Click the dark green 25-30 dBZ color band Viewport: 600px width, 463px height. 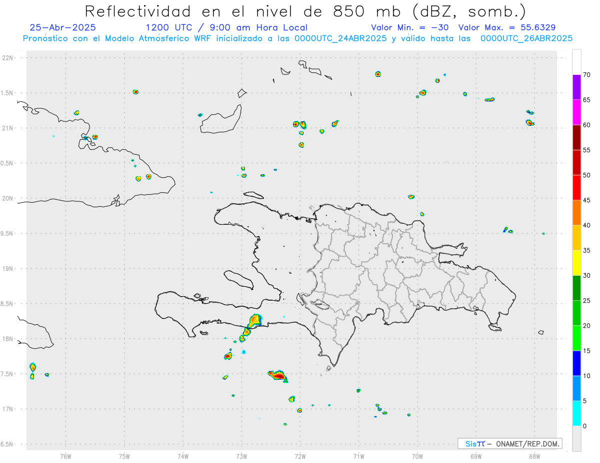point(576,288)
